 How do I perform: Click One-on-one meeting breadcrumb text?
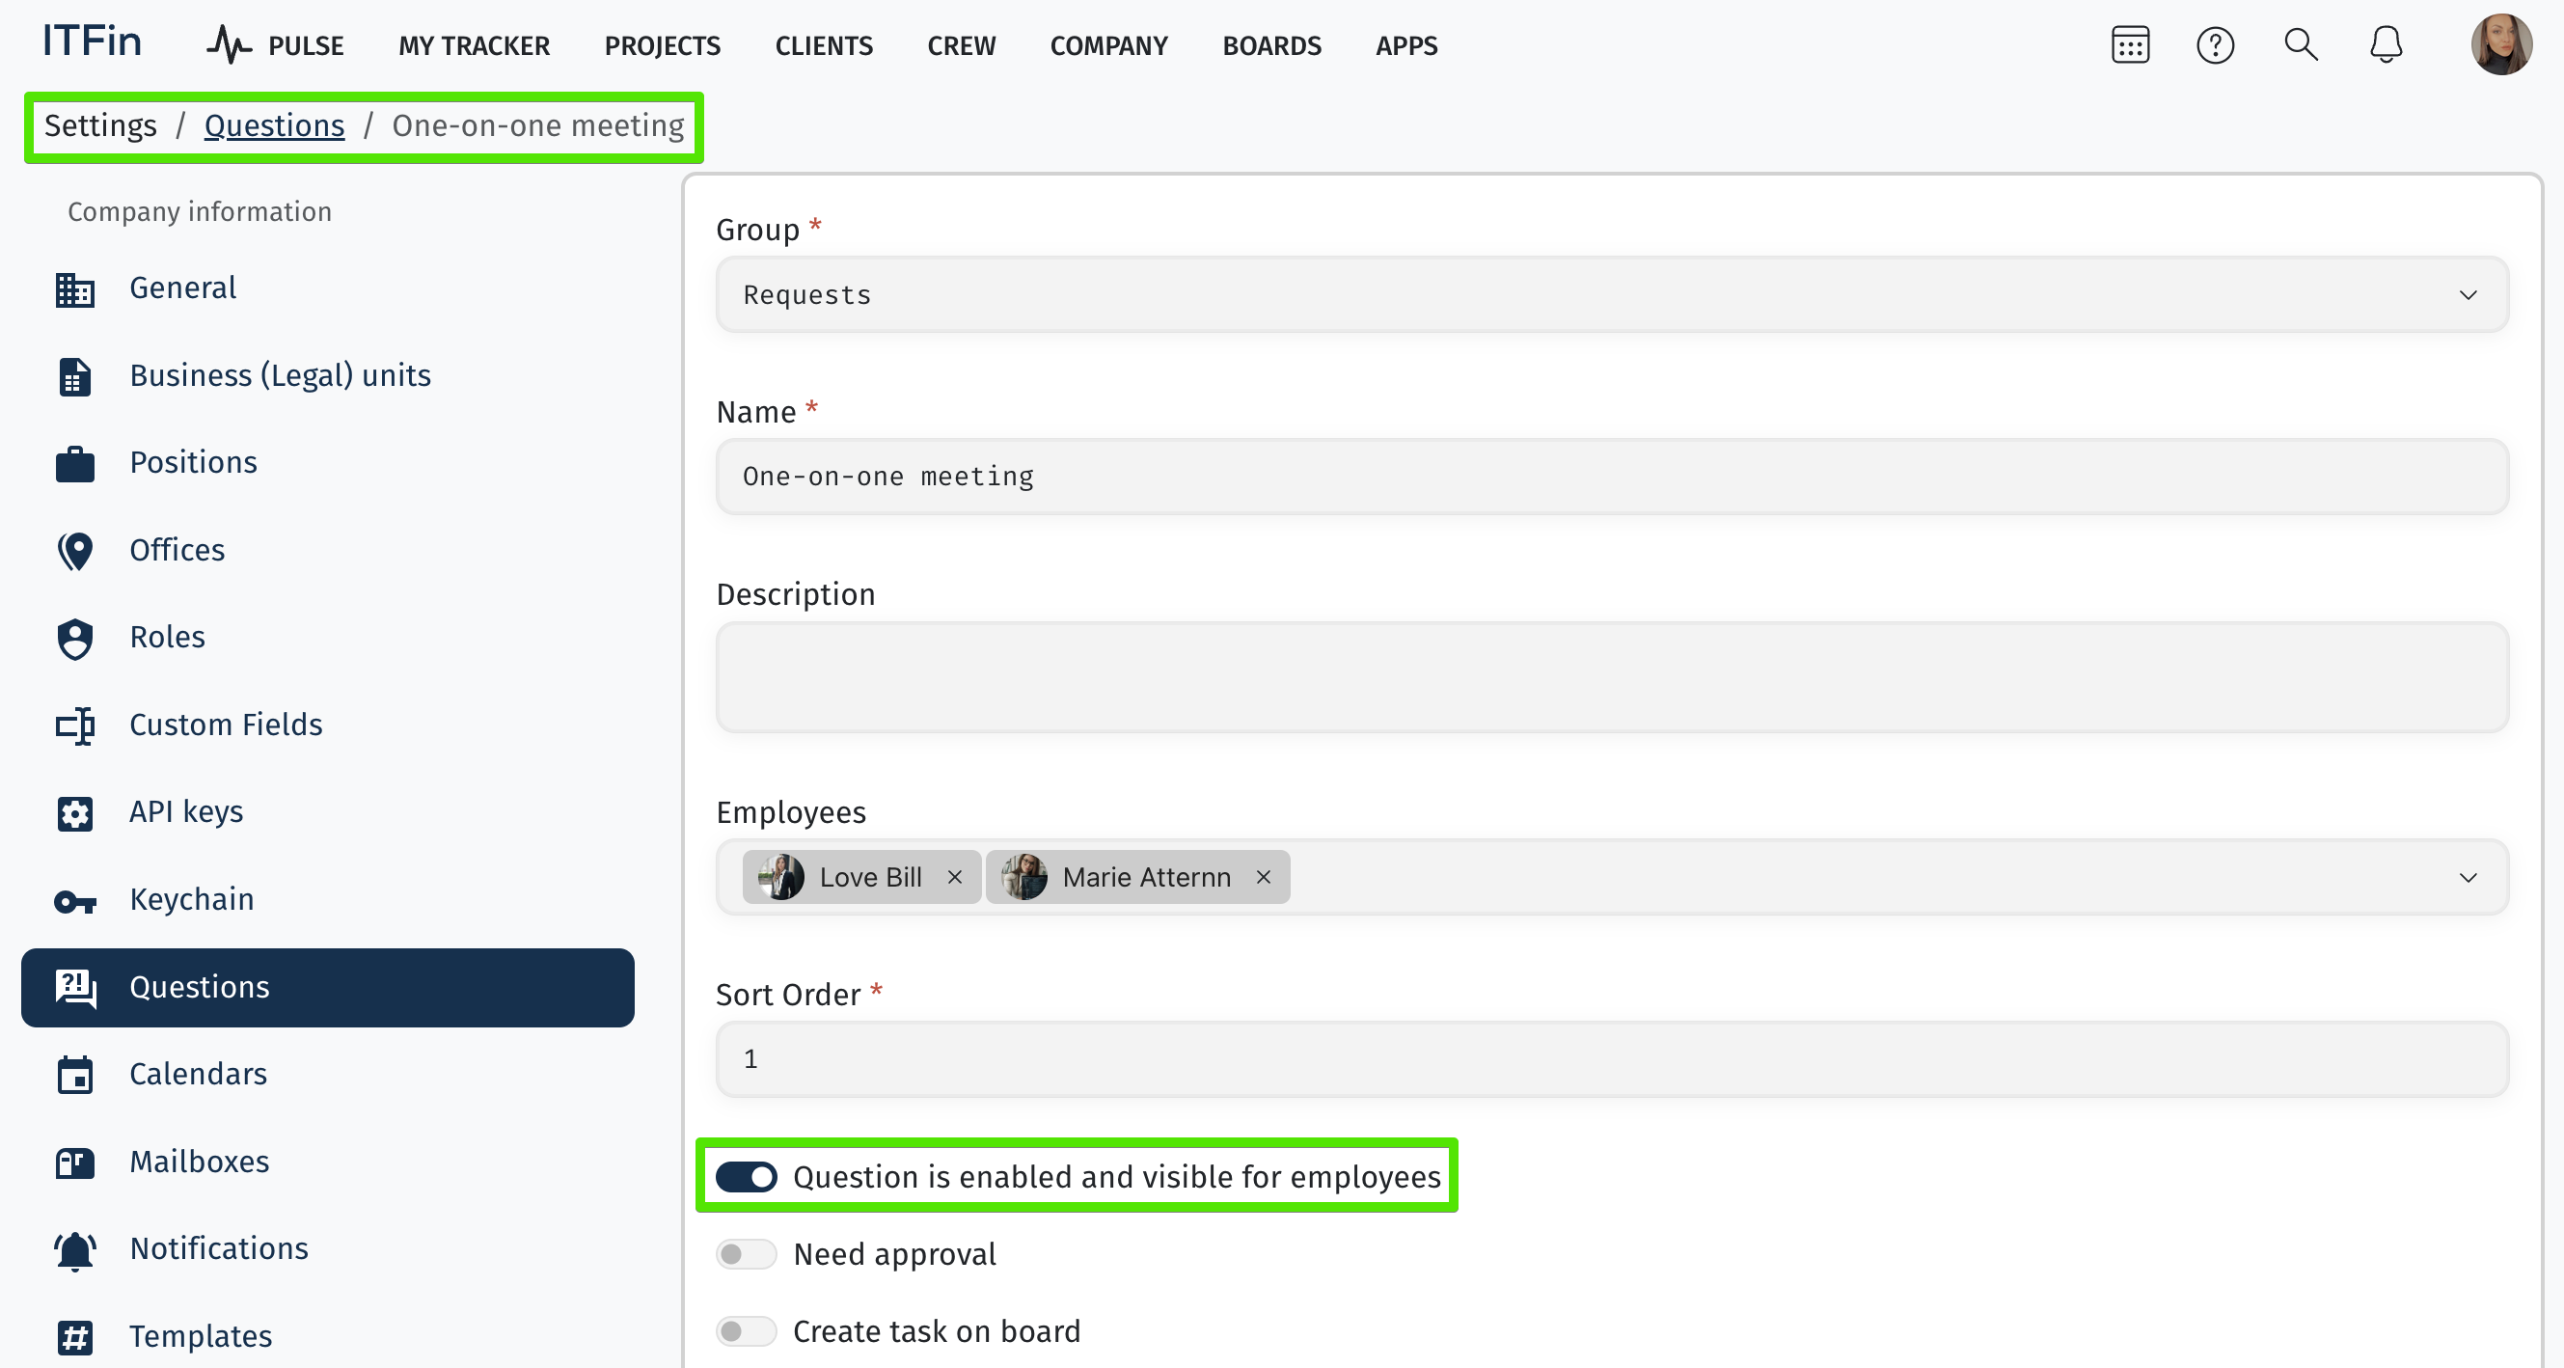click(x=537, y=125)
